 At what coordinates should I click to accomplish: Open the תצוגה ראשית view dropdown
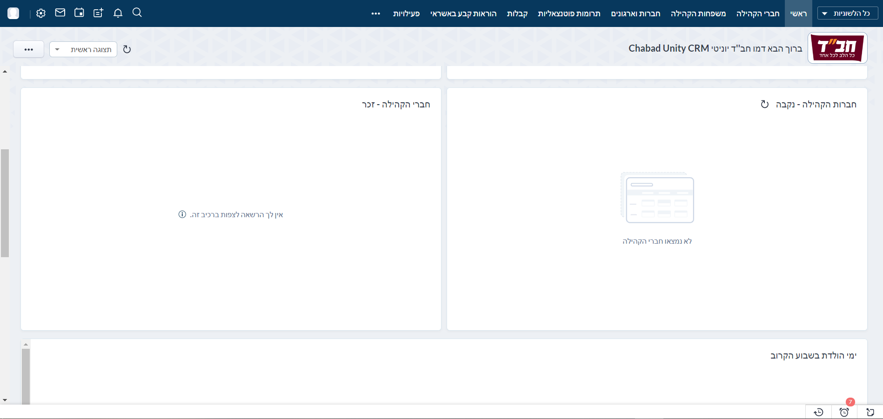(83, 49)
